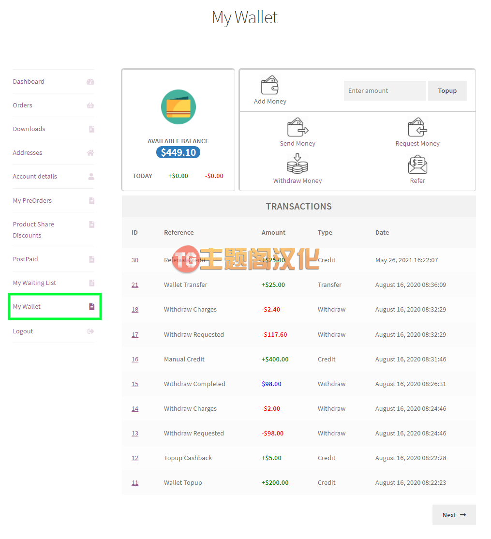Open My Waiting List menu item
Viewport: 491px width, 539px height.
(34, 283)
